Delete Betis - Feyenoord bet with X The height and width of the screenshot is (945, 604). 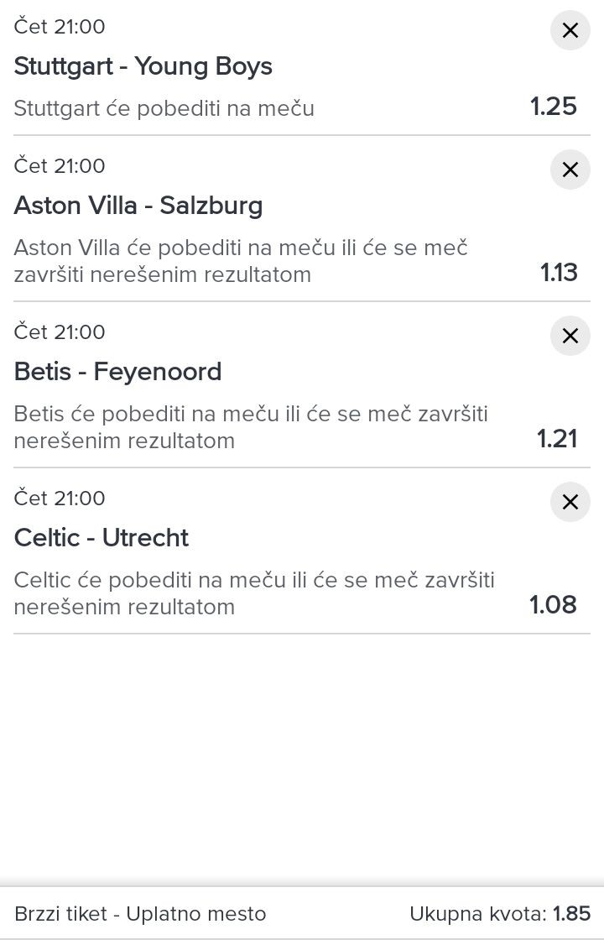click(570, 337)
